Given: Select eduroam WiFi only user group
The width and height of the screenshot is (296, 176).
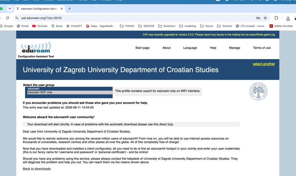Looking at the screenshot, I should click(70, 93).
